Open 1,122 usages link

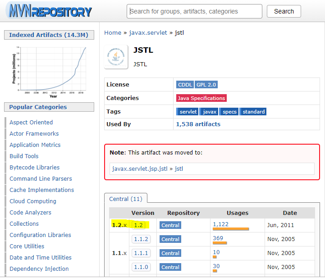click(x=221, y=224)
